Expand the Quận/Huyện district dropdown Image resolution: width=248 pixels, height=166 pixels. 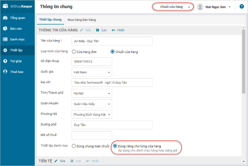coord(91,104)
